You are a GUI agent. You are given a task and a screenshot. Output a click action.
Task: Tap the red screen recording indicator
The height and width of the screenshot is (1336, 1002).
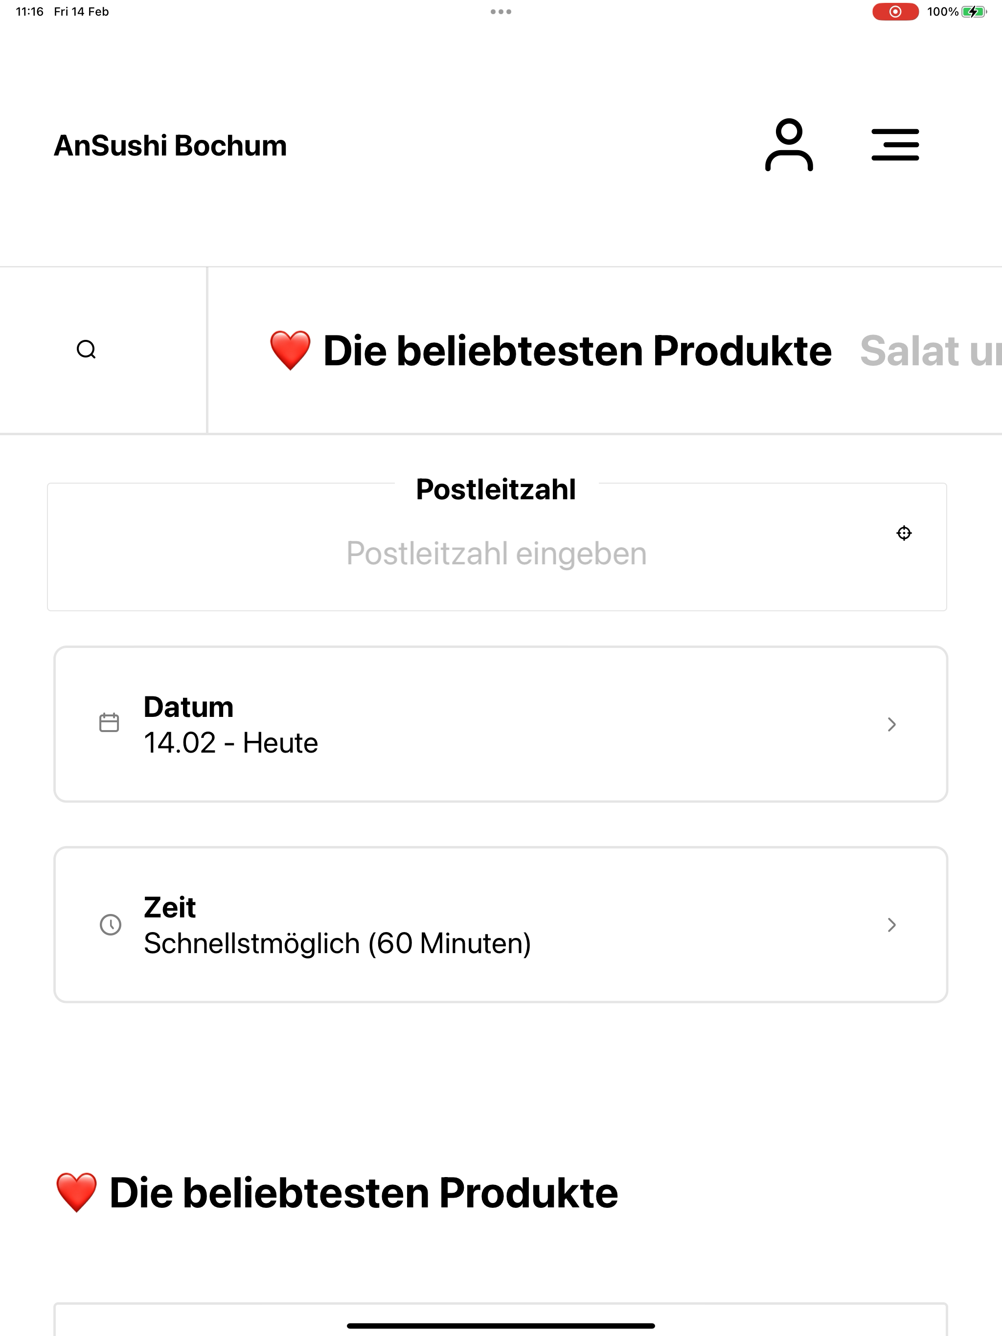pyautogui.click(x=895, y=11)
